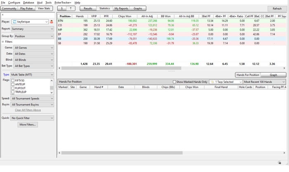
Task: Check the FIFTY50 flag
Action: pyautogui.click(x=13, y=80)
